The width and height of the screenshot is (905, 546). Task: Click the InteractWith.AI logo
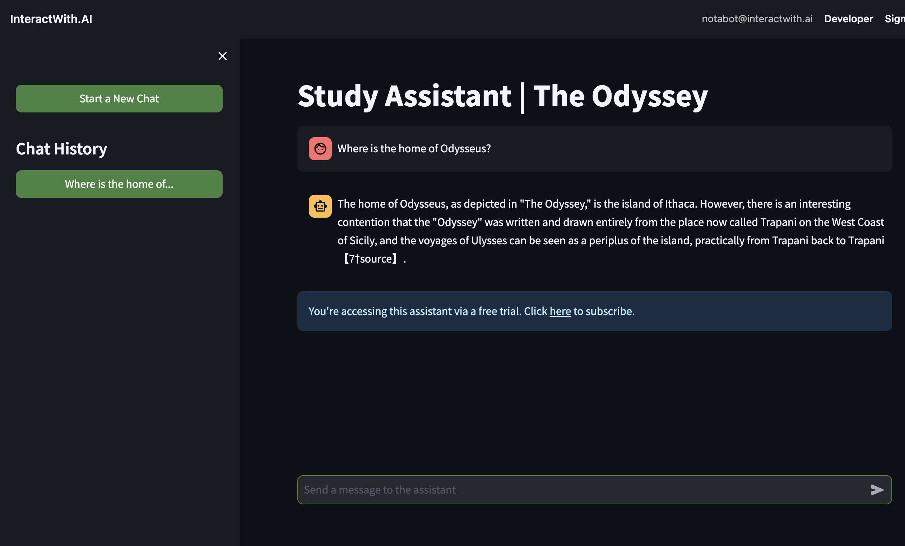tap(51, 19)
